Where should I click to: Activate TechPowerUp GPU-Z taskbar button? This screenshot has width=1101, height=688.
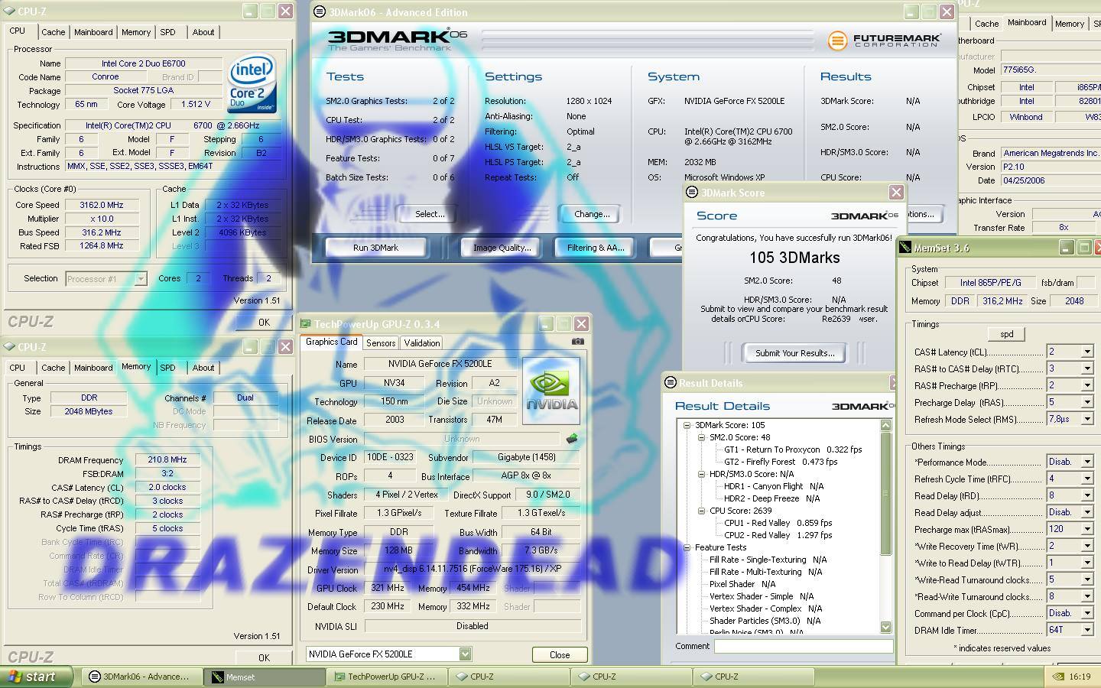[x=386, y=677]
